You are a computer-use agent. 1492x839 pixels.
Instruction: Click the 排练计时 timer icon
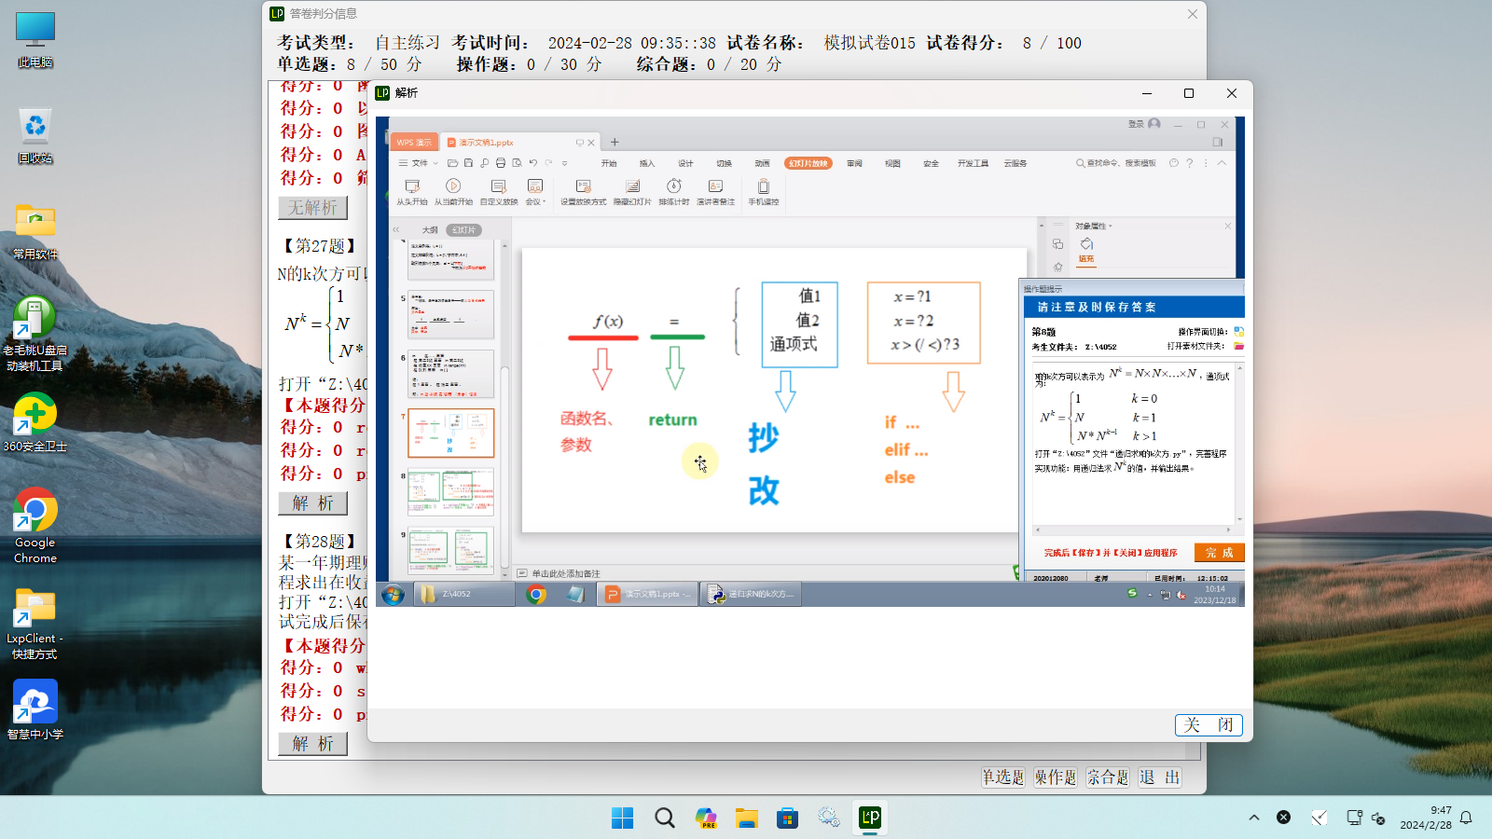[673, 187]
